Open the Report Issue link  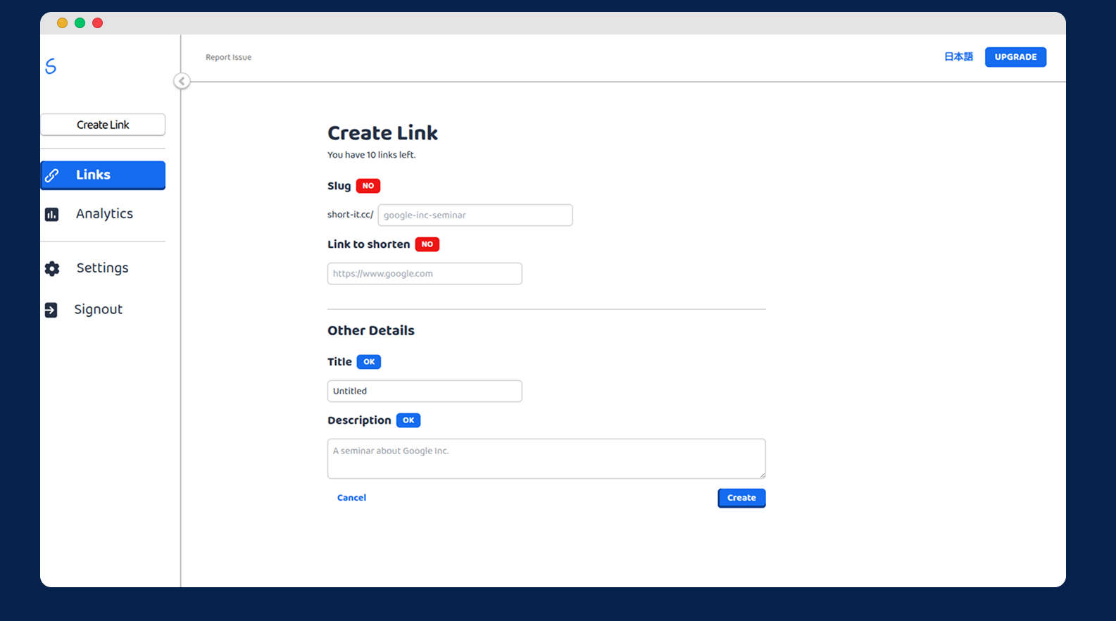pos(228,58)
